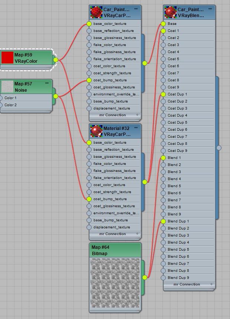230x319 pixels.
Task: Expand mr Connection on the VRayBlend node
Action: (211, 284)
